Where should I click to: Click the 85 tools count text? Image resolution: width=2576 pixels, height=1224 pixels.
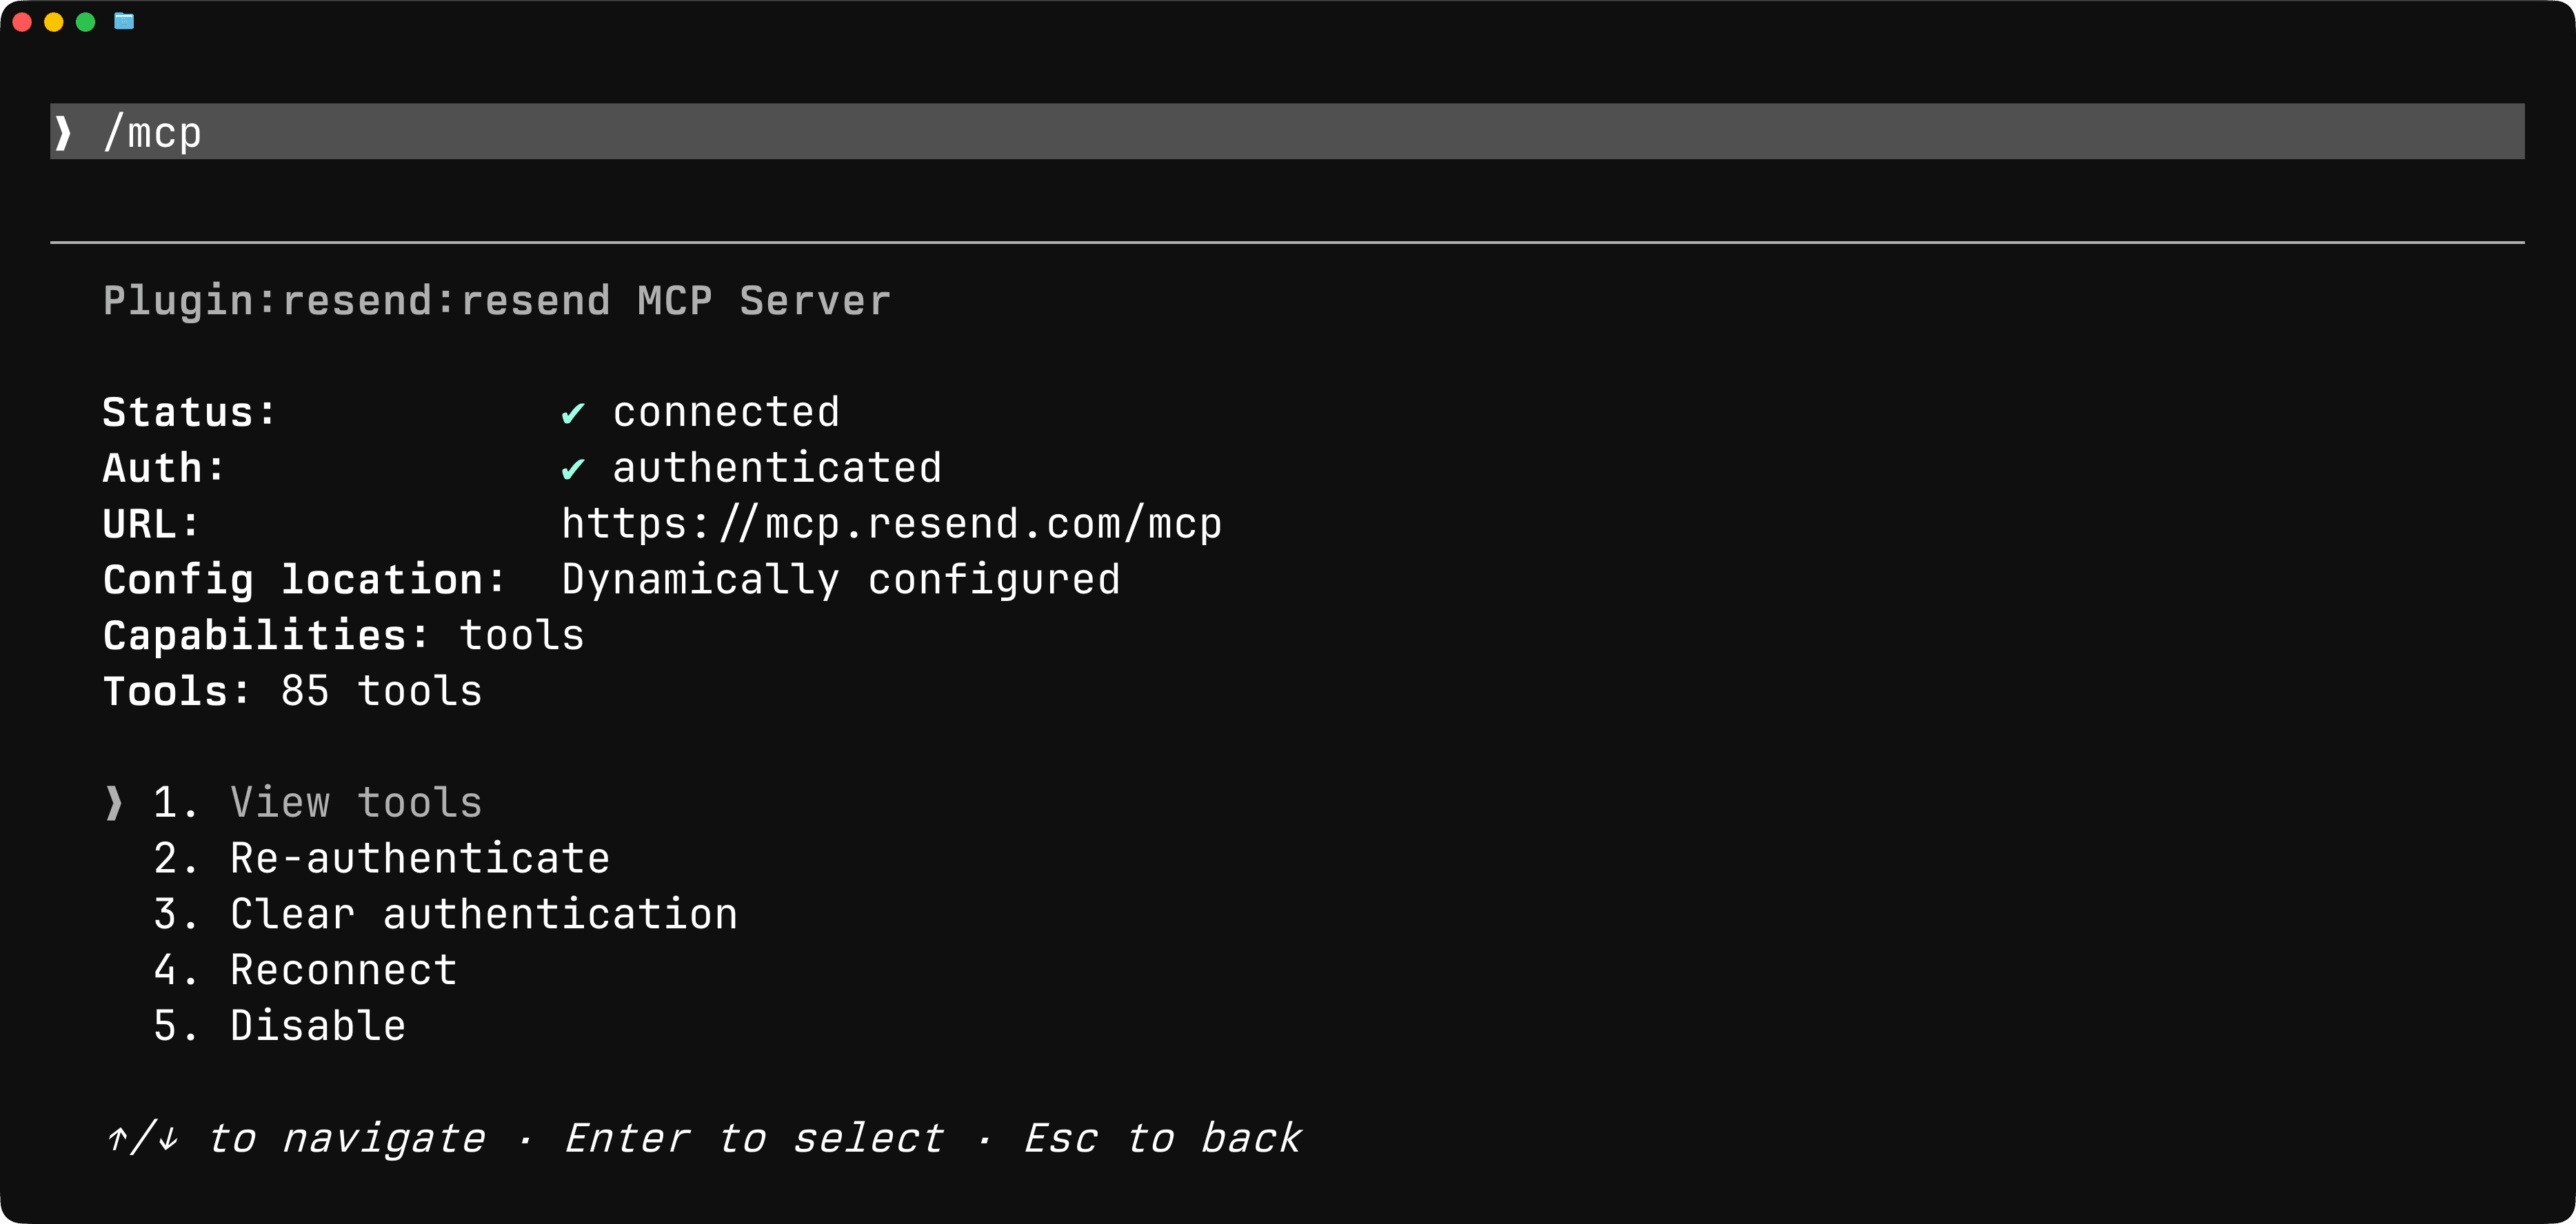click(381, 691)
